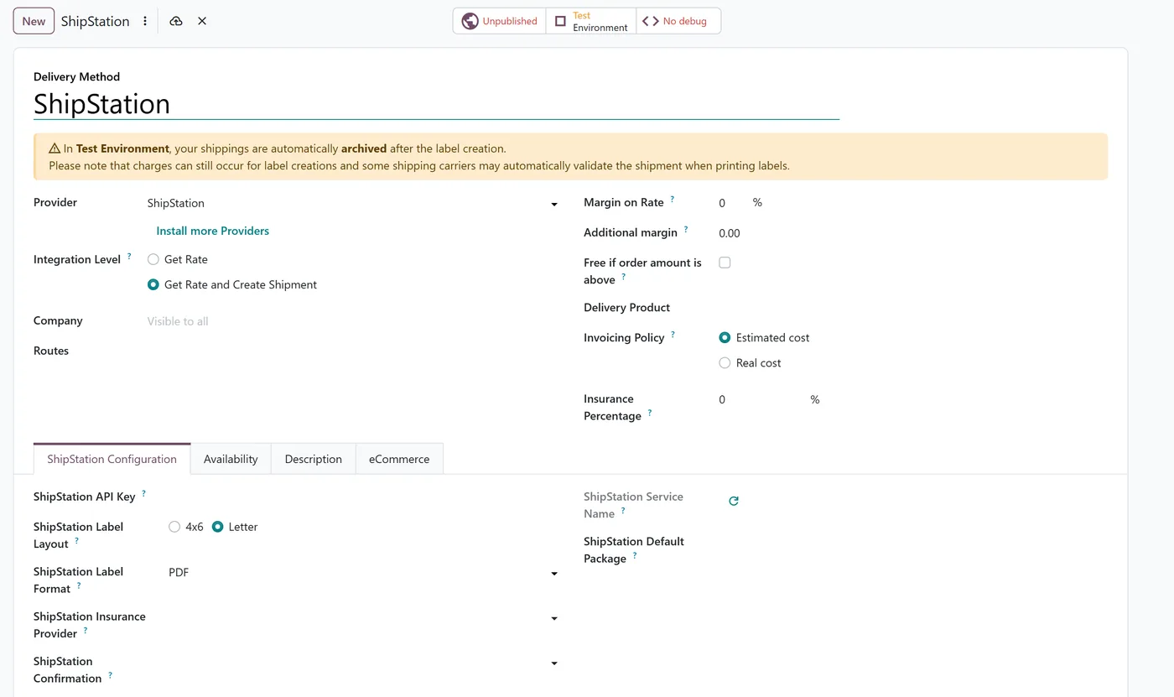Switch to the eCommerce tab
The image size is (1174, 697).
click(399, 459)
